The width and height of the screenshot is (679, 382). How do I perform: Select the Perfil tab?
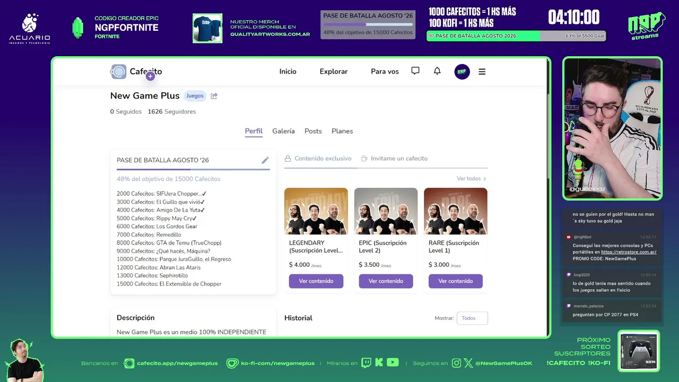254,131
